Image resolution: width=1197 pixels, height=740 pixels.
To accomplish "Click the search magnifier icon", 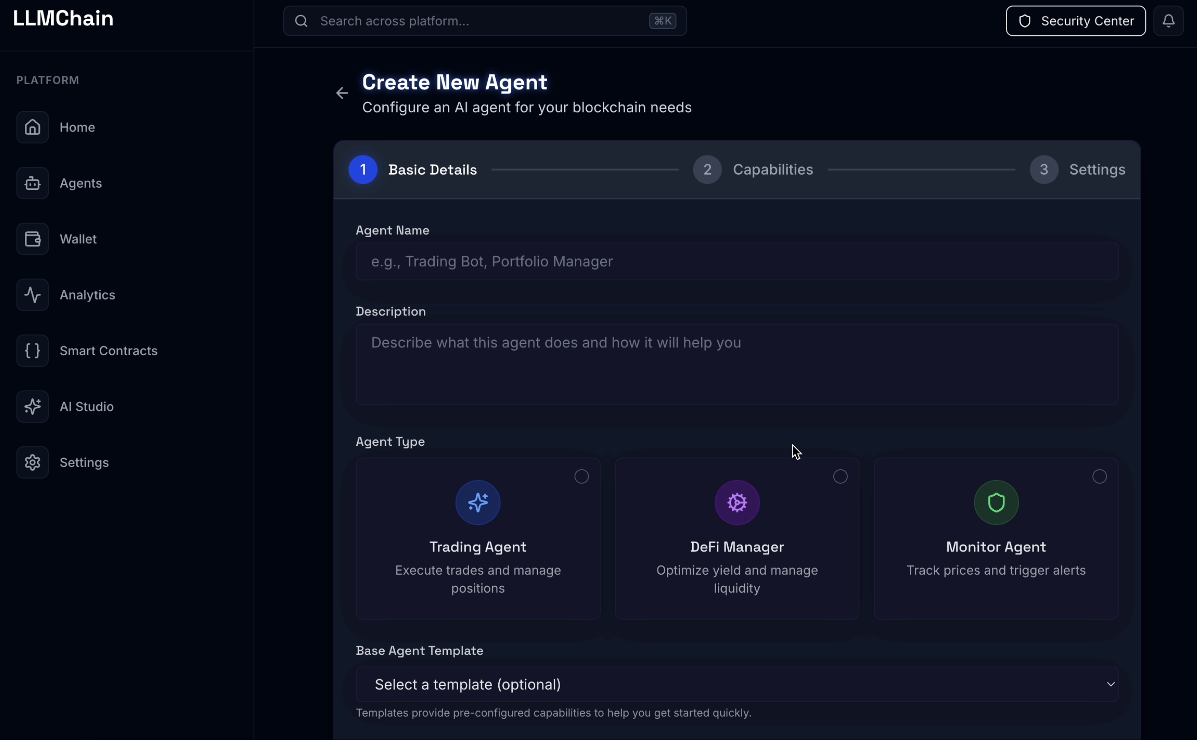I will point(301,21).
